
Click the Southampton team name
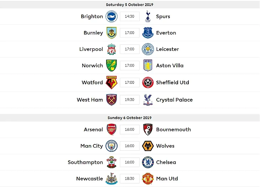(85, 162)
